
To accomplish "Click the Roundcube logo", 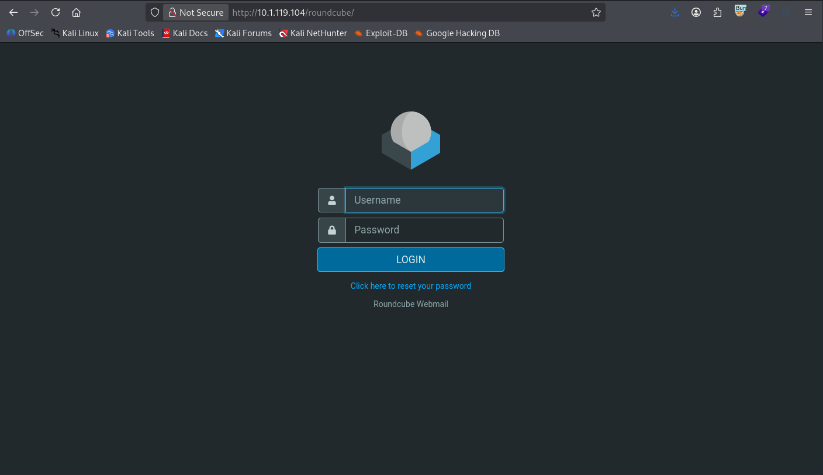I will click(411, 141).
